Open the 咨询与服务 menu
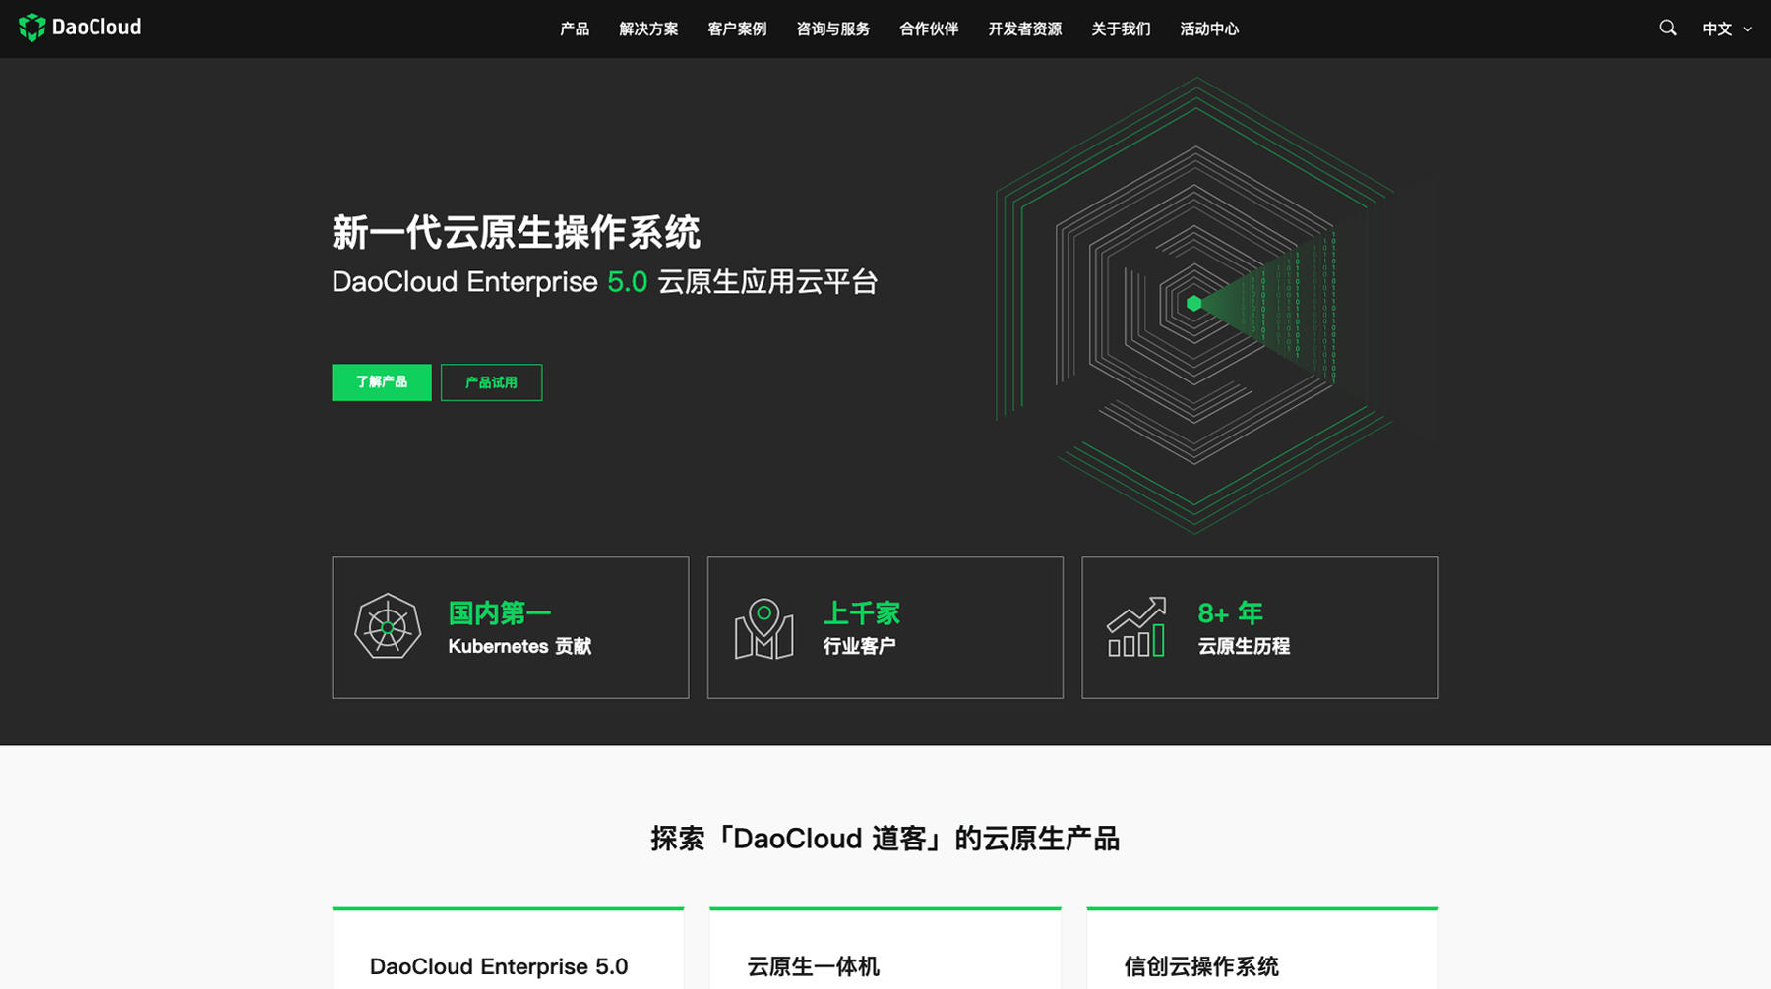 832,29
